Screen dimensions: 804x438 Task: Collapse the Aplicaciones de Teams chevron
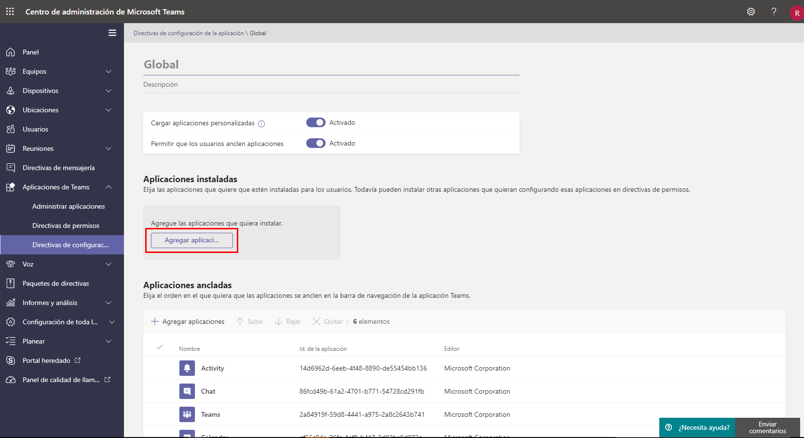pyautogui.click(x=109, y=187)
